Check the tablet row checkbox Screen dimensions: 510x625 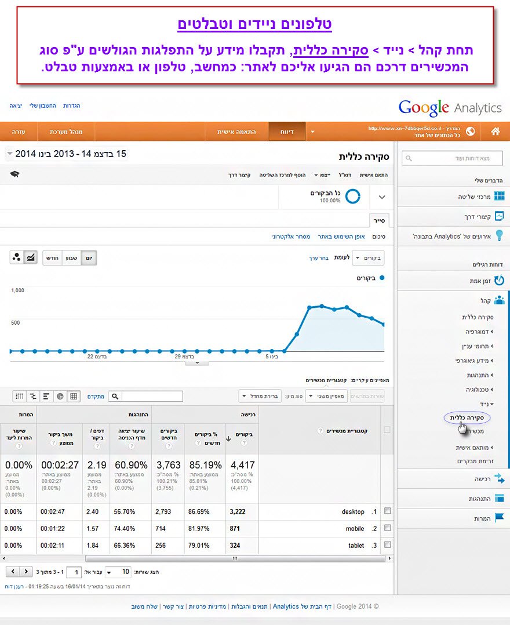(x=388, y=545)
